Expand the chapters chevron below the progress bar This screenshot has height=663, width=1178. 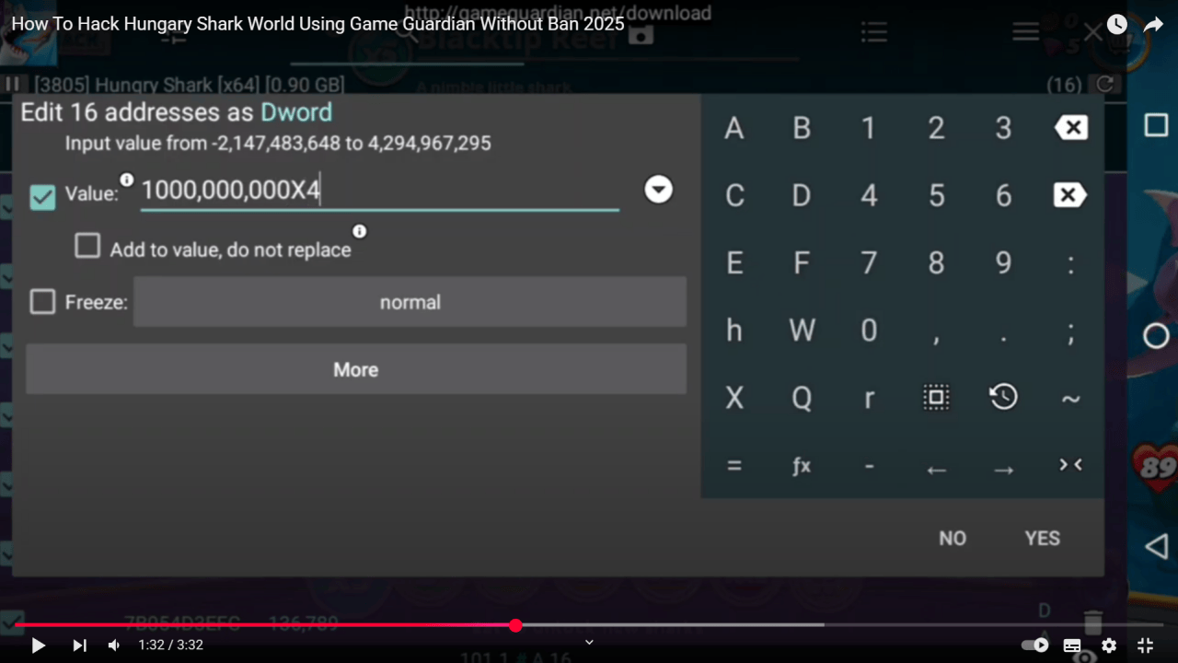point(590,642)
